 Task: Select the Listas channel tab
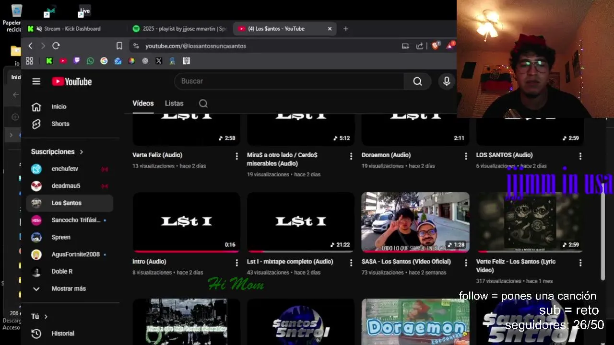pos(174,103)
